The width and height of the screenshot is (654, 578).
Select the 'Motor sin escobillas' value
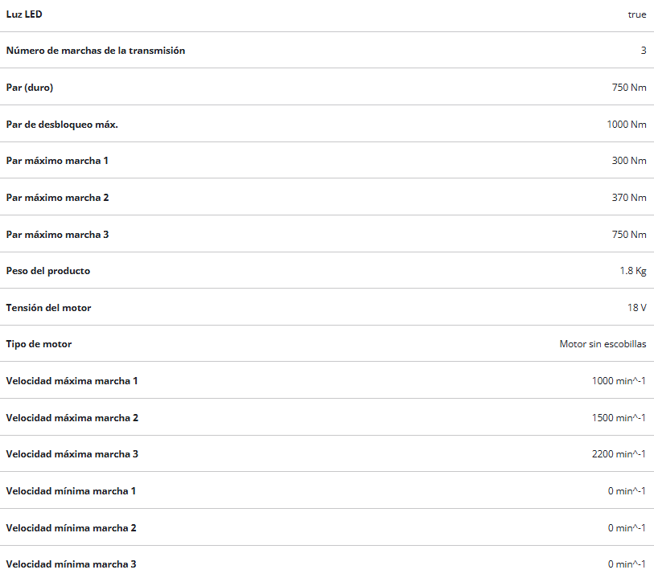(x=603, y=344)
